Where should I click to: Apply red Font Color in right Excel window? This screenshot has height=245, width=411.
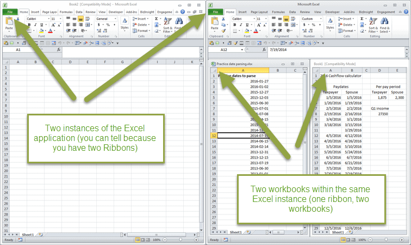[256, 30]
